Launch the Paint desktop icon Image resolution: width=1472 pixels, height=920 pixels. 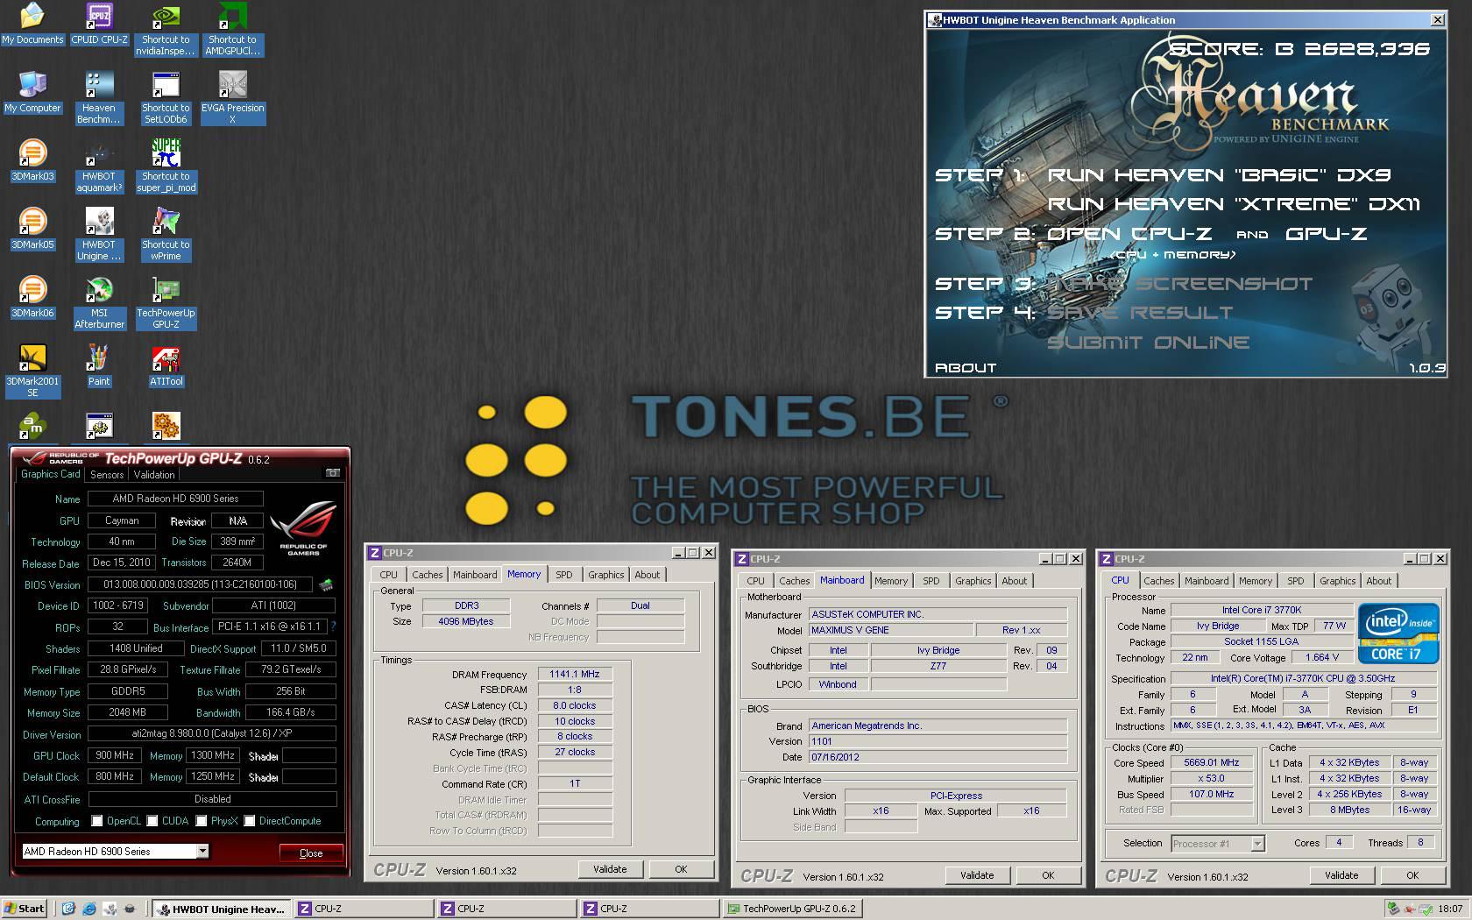click(99, 365)
